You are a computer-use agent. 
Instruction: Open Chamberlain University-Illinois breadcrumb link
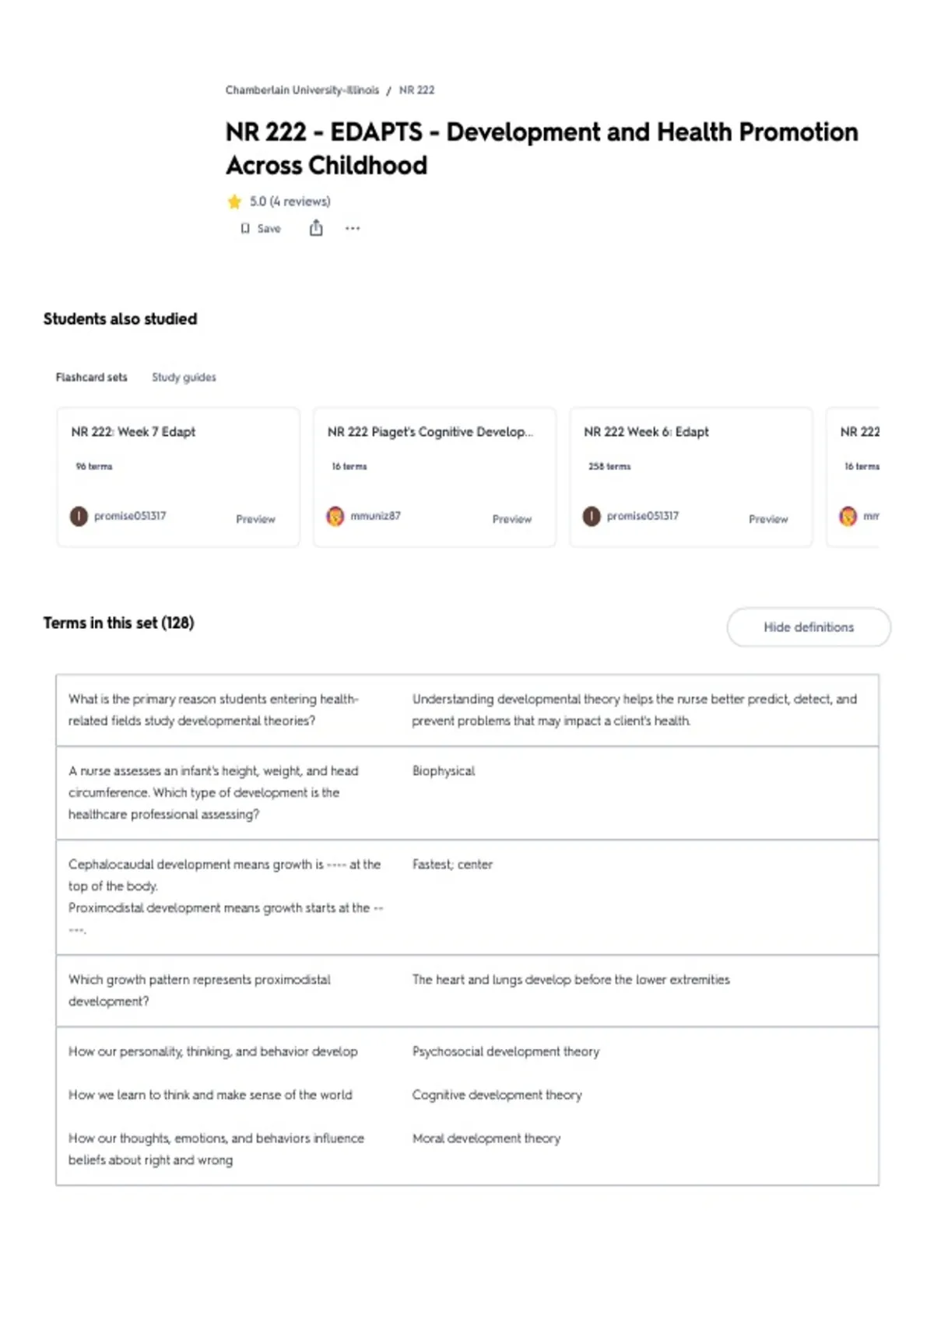(302, 90)
